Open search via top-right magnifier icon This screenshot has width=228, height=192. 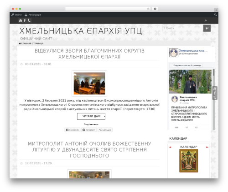[x=215, y=15]
